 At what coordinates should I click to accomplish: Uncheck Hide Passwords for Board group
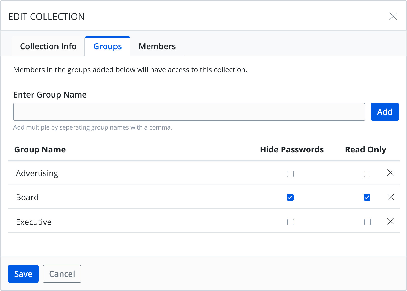(290, 197)
